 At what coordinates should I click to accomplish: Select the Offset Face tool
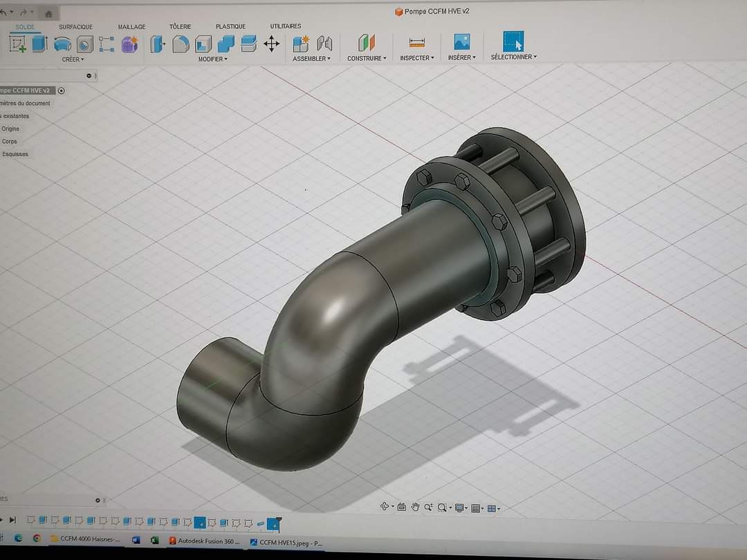click(x=249, y=44)
